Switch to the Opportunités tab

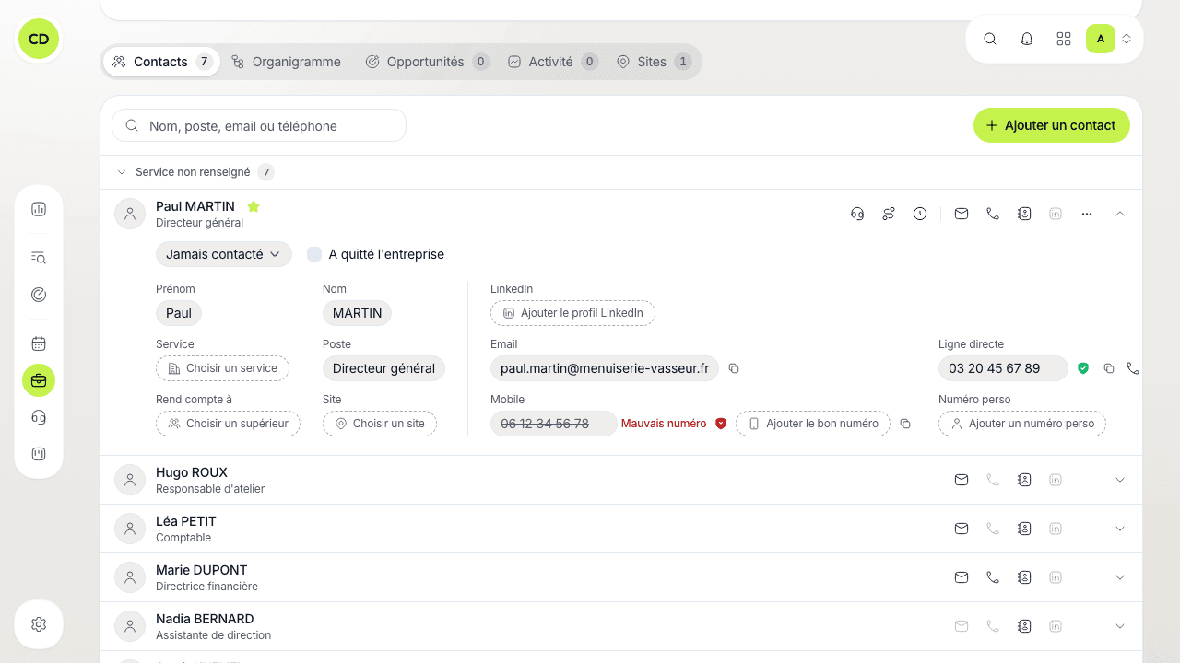click(x=427, y=62)
